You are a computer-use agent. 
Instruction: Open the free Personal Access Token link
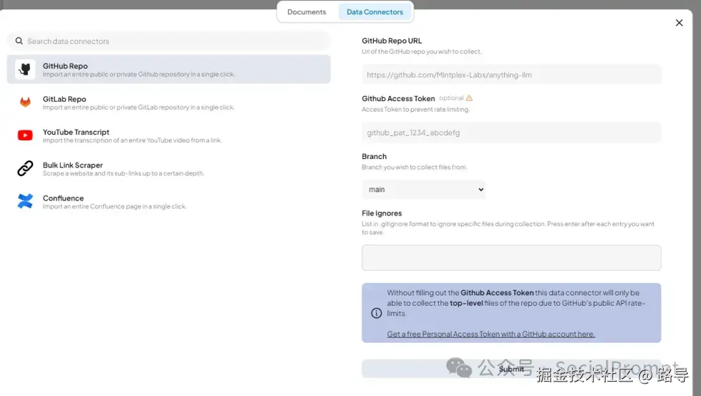click(491, 334)
